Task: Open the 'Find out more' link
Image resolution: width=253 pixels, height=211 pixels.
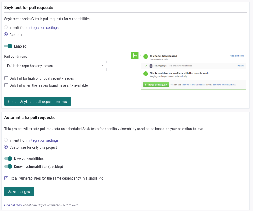Action: point(13,205)
